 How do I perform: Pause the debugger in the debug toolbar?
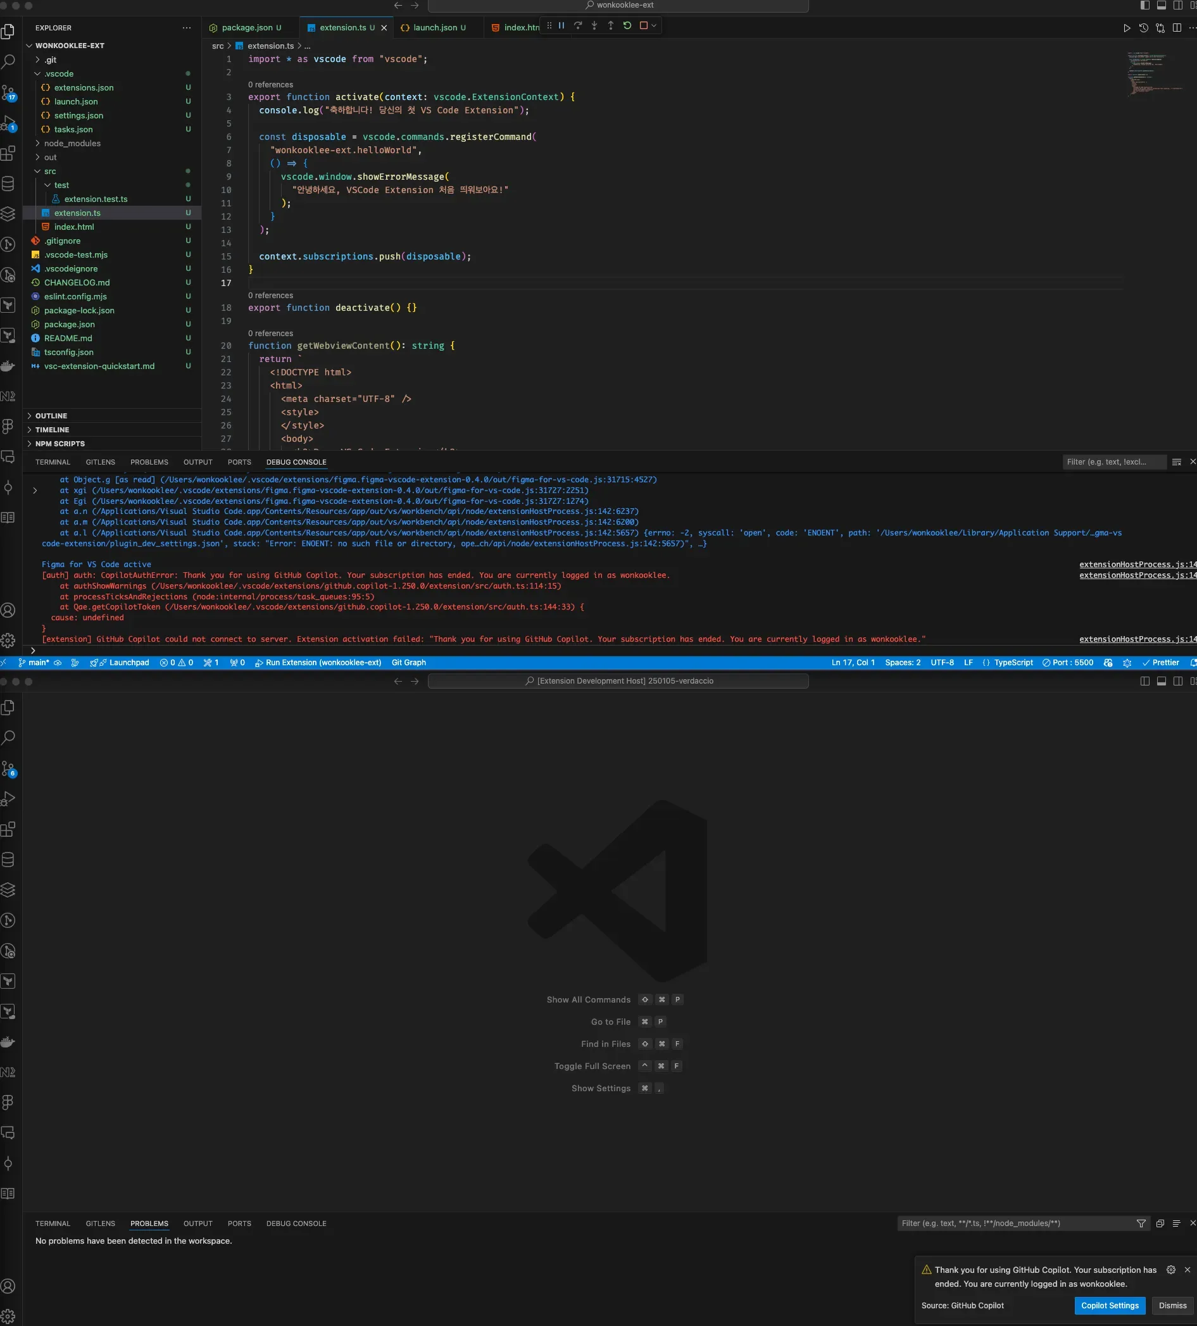[x=561, y=26]
